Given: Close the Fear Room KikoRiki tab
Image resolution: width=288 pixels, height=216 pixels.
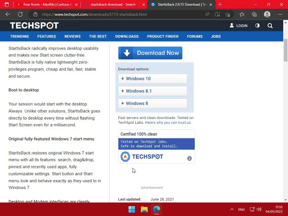Looking at the screenshot, I should (76, 4).
